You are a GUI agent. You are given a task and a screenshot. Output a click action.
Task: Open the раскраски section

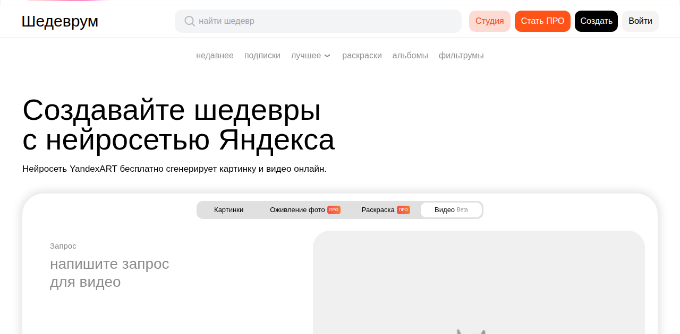(362, 56)
